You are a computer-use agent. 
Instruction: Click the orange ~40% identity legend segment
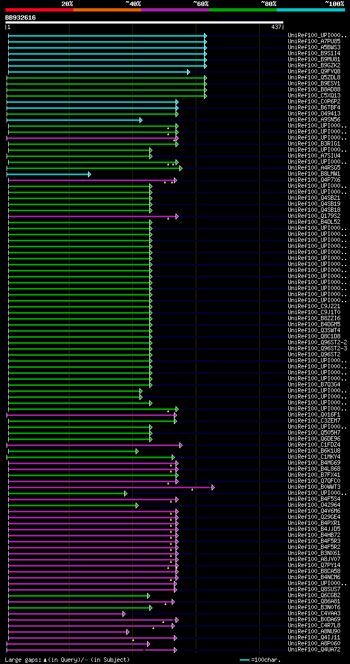coord(107,9)
